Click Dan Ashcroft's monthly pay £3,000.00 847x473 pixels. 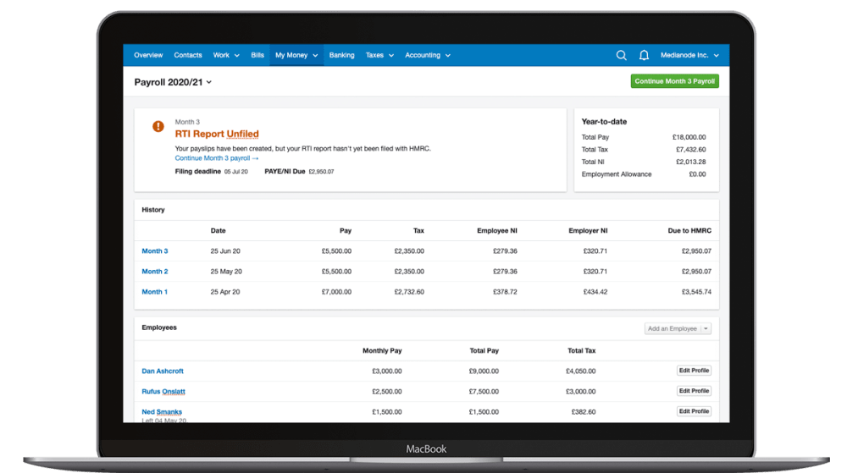point(387,371)
